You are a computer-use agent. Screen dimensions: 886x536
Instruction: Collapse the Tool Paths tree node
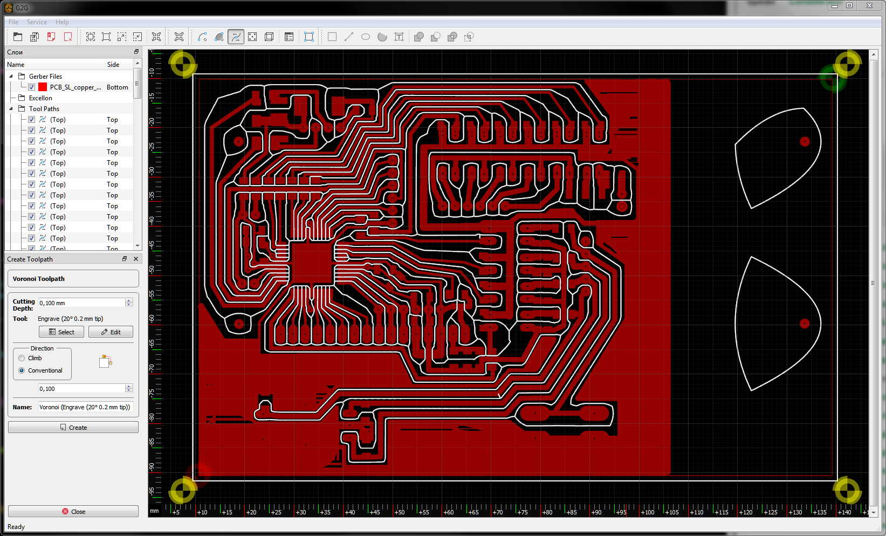(x=11, y=109)
